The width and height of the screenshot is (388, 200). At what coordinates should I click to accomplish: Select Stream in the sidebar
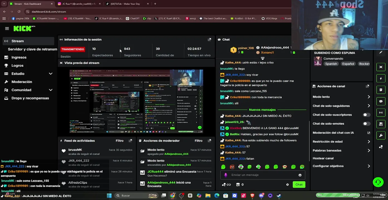pos(28,41)
